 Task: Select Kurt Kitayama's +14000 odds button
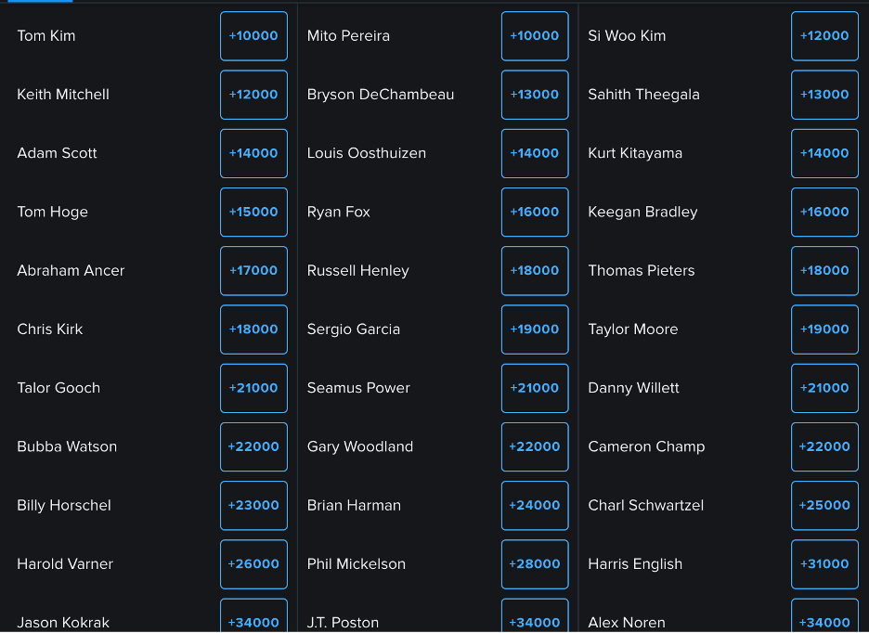[x=824, y=153]
